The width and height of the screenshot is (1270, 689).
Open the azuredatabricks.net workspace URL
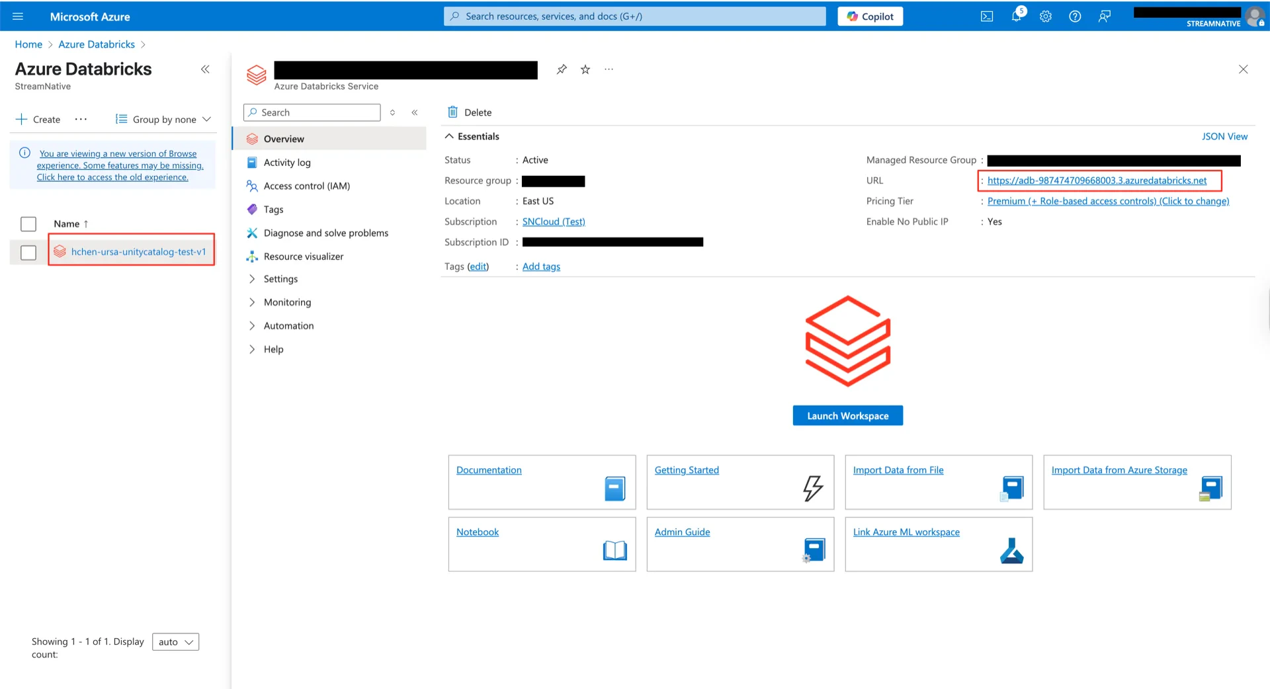coord(1097,181)
